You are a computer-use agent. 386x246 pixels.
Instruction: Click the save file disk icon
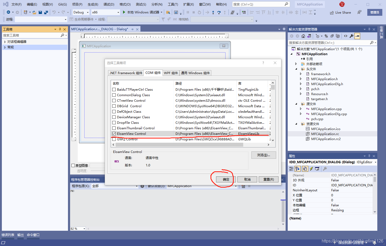(x=40, y=12)
